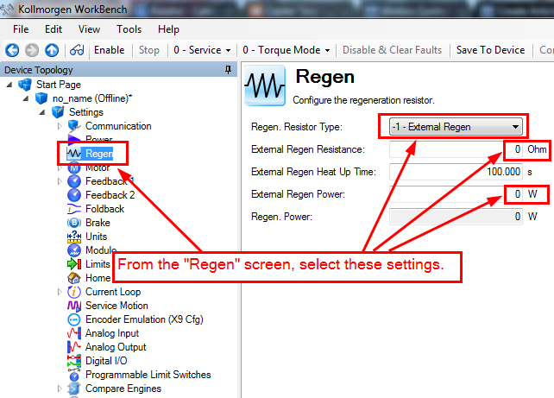Click the Current Loop icon
The height and width of the screenshot is (398, 554).
point(74,292)
